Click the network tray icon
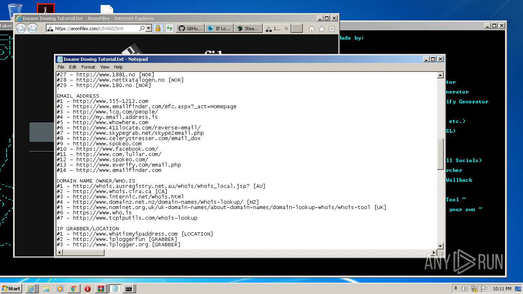523x294 pixels. (x=474, y=289)
